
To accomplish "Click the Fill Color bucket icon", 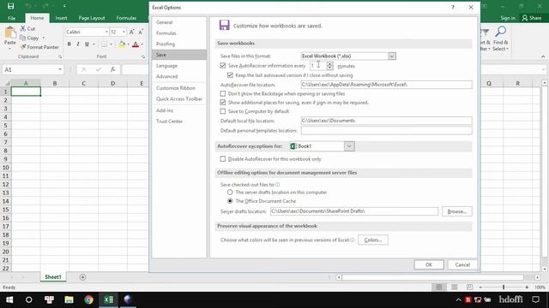I will tap(122, 44).
